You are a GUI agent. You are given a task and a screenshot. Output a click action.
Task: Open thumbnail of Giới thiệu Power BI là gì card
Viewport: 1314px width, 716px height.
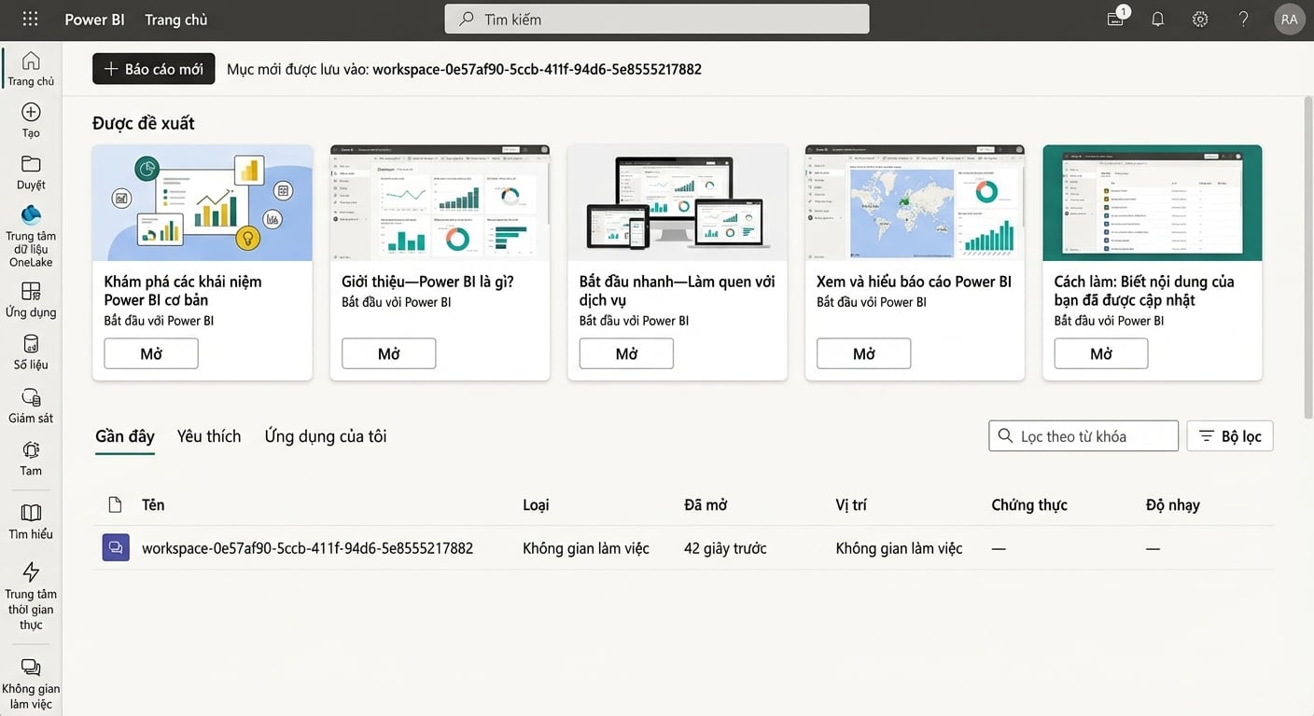pyautogui.click(x=440, y=202)
